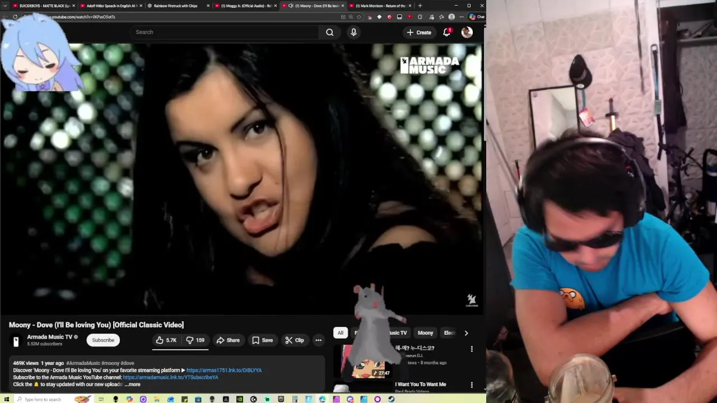Click the Create button on YouTube
The width and height of the screenshot is (717, 403).
click(419, 32)
